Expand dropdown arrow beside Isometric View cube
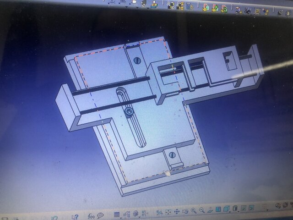The image size is (293, 220). pyautogui.click(x=230, y=212)
